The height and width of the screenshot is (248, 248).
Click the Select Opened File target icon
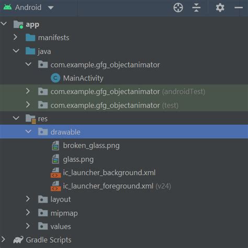tap(178, 8)
